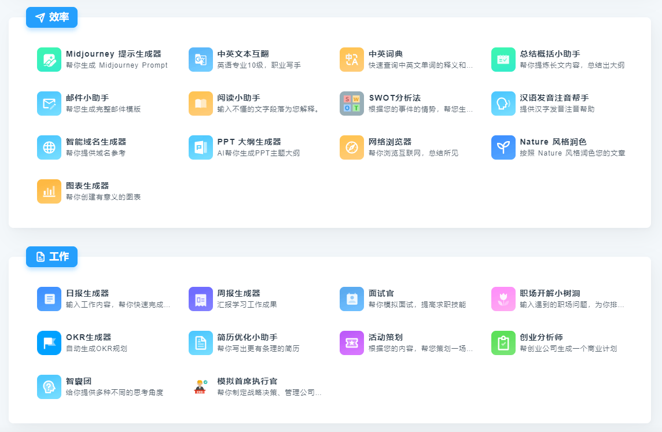Select the 图表生成器 chart icon
Viewport: 662px width, 432px height.
tap(49, 191)
